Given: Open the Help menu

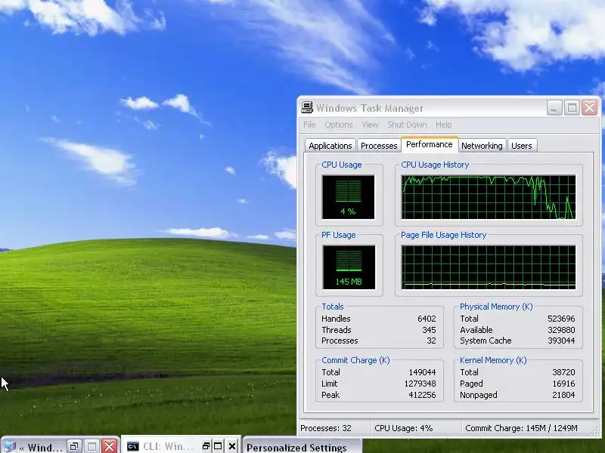Looking at the screenshot, I should (443, 125).
